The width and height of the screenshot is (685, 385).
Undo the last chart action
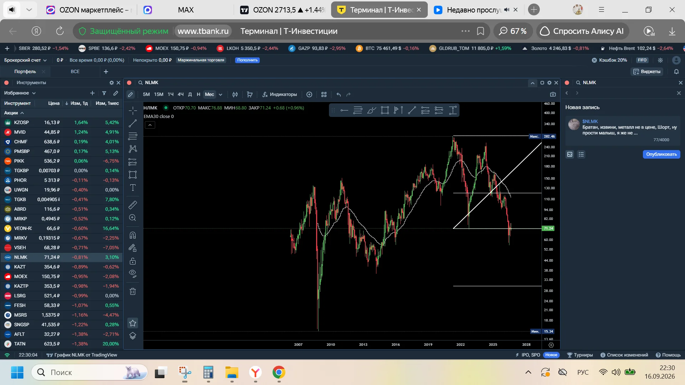click(339, 94)
